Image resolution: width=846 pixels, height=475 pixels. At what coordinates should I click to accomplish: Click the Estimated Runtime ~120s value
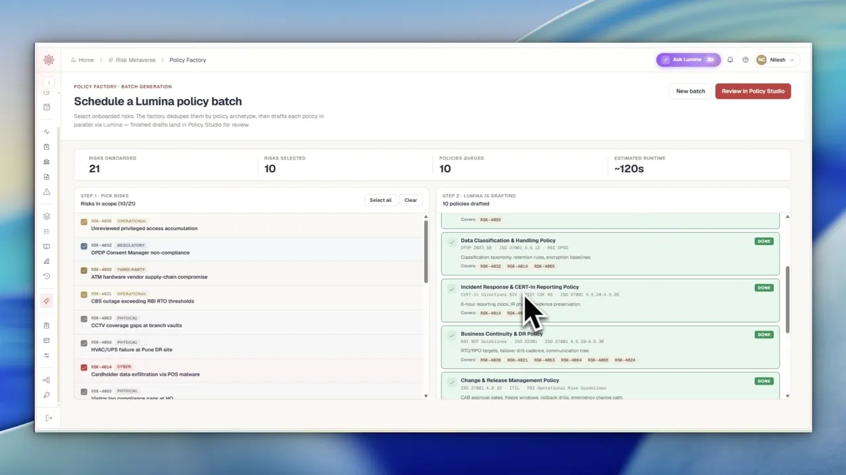(629, 169)
